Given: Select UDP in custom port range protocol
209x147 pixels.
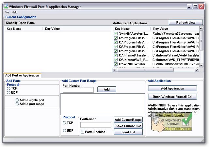Looking at the screenshot, I should point(64,130).
